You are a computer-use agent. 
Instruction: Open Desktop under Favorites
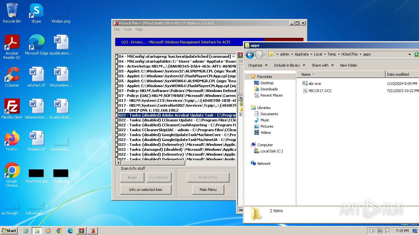(x=267, y=83)
